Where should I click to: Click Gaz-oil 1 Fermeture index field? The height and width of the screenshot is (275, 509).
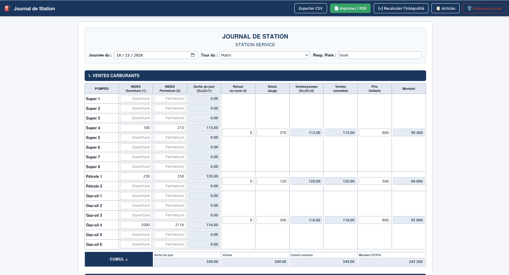click(170, 196)
